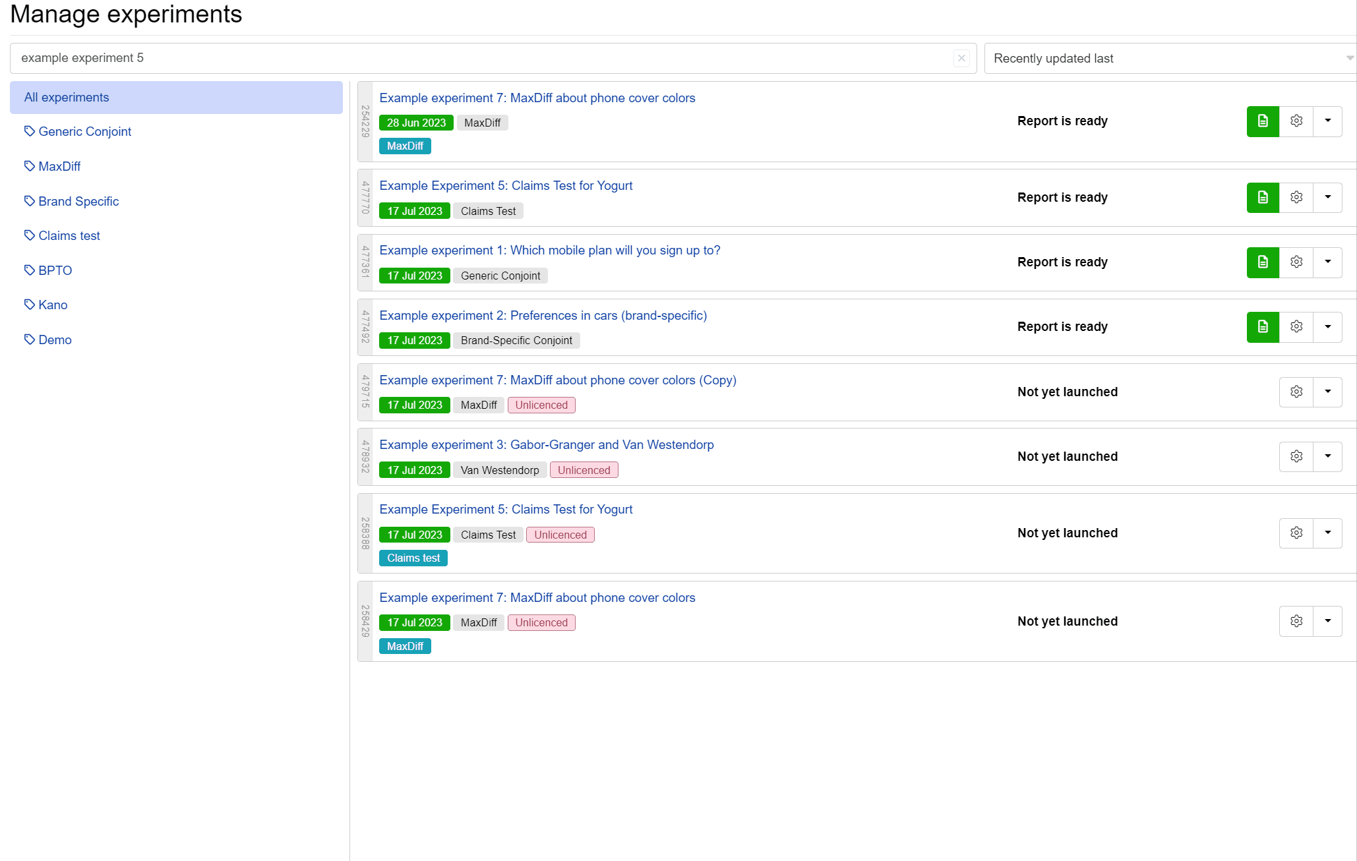
Task: Click the 28 Jun 2023 date badge
Action: coord(416,123)
